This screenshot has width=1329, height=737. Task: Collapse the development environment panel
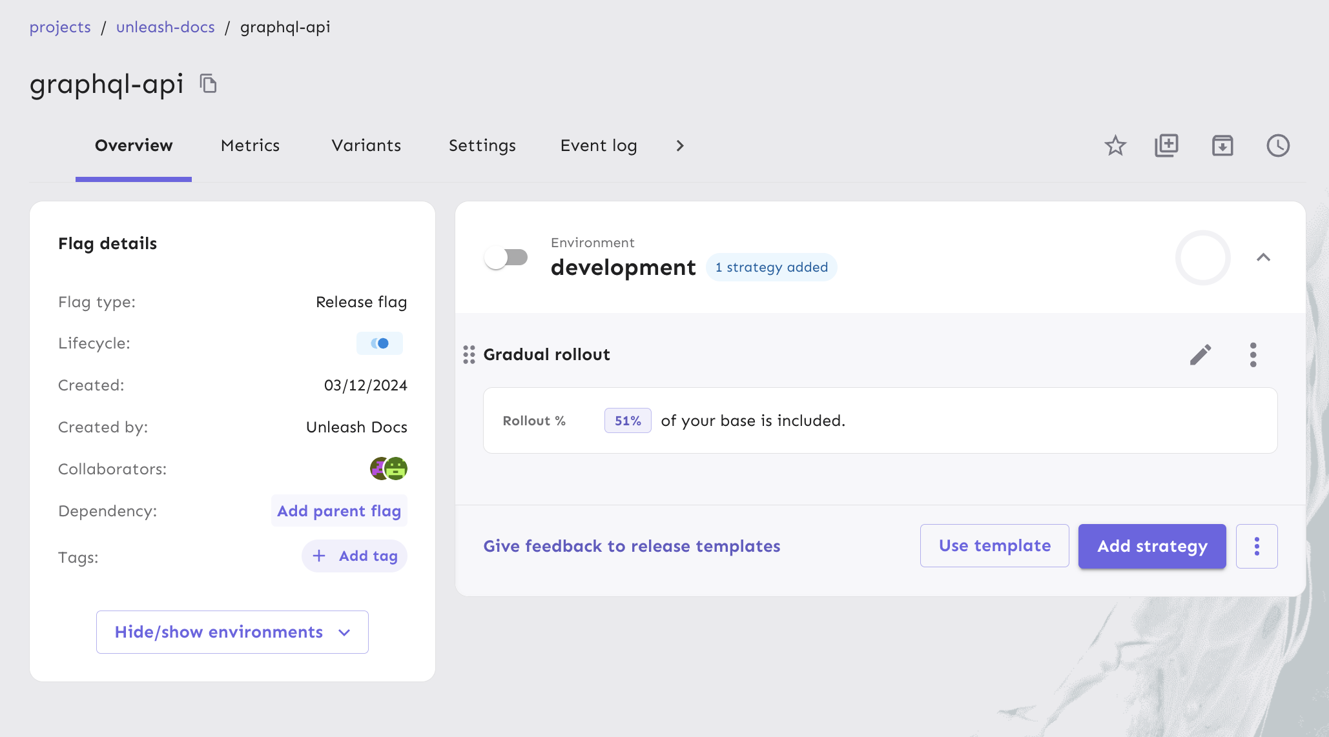[x=1263, y=257]
